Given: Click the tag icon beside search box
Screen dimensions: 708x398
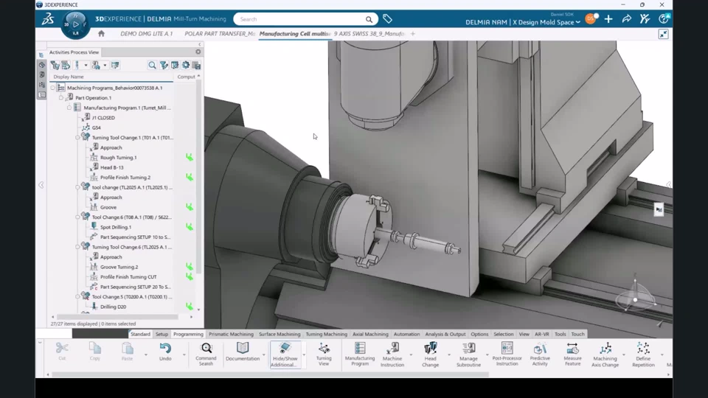Looking at the screenshot, I should point(387,19).
